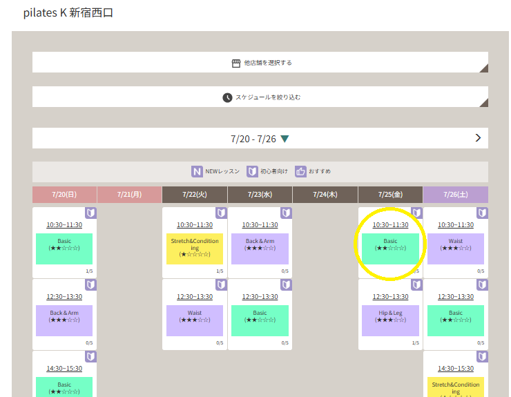The width and height of the screenshot is (511, 397).
Task: Click beginner badge on 7/26 10:30 lesson
Action: coord(482,213)
